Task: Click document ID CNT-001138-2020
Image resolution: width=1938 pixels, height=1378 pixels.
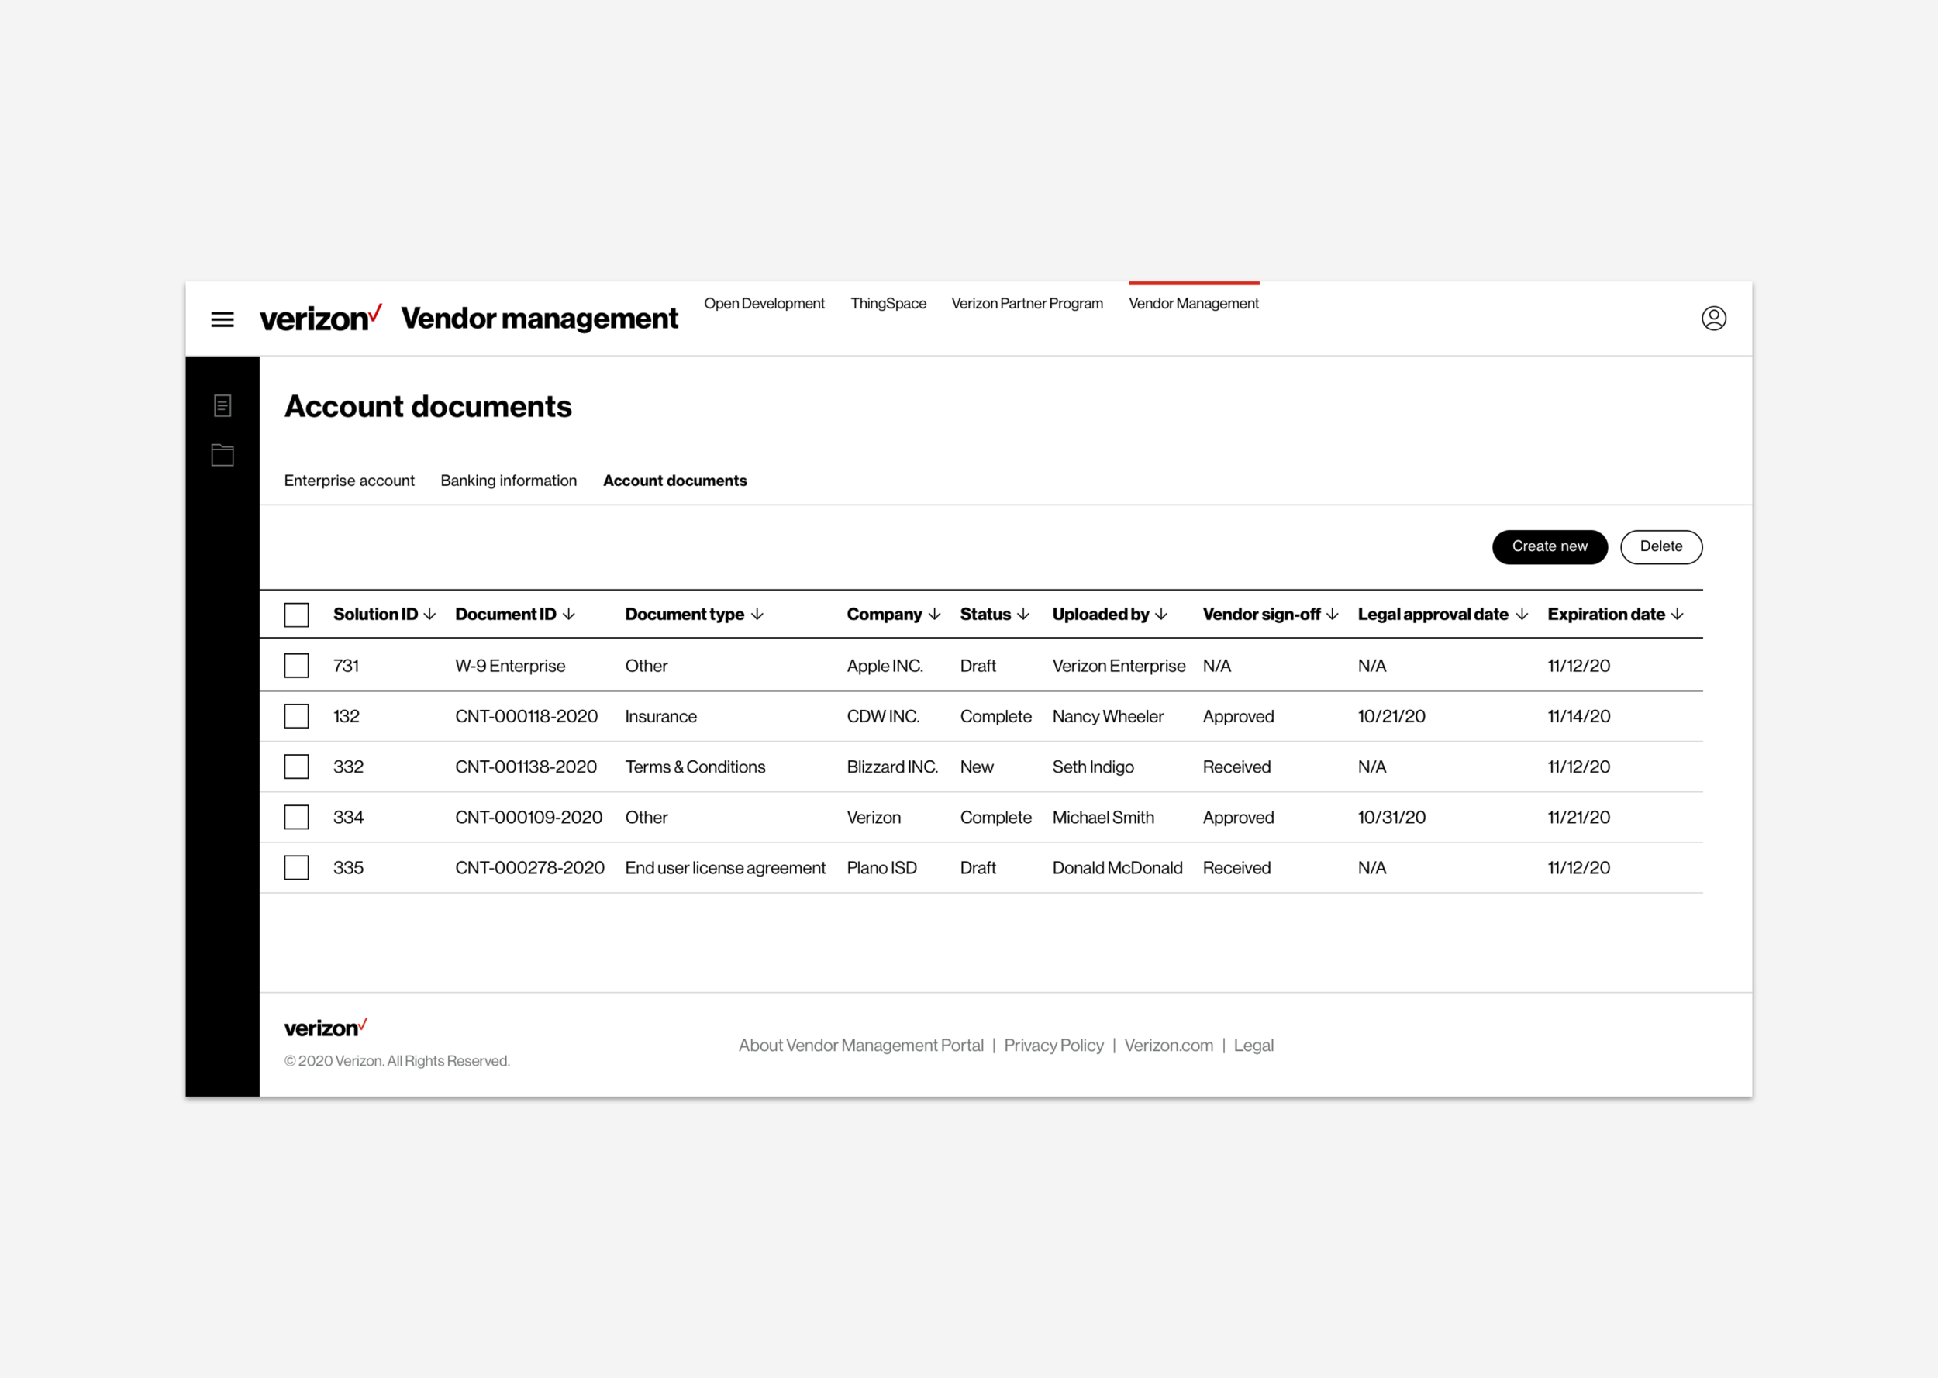Action: point(526,767)
